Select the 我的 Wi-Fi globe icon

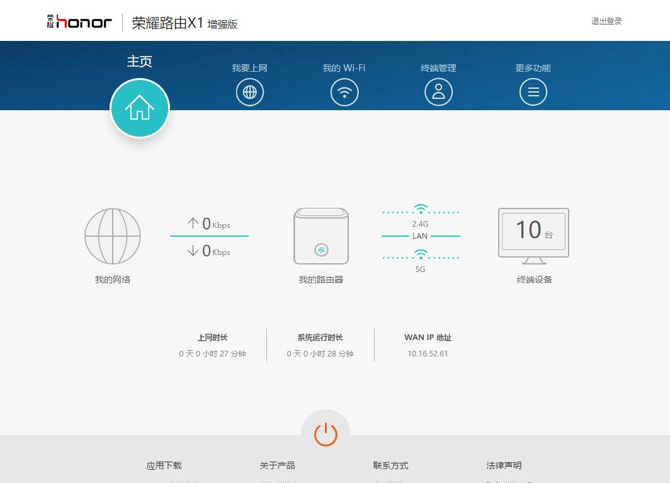(344, 91)
